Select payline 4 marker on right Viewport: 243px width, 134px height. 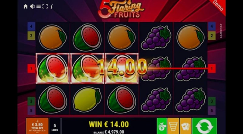coord(212,26)
